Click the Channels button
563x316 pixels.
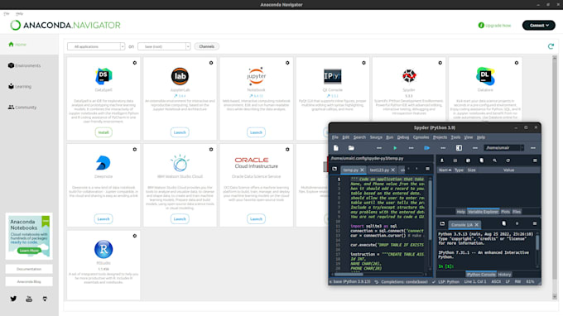click(x=206, y=46)
